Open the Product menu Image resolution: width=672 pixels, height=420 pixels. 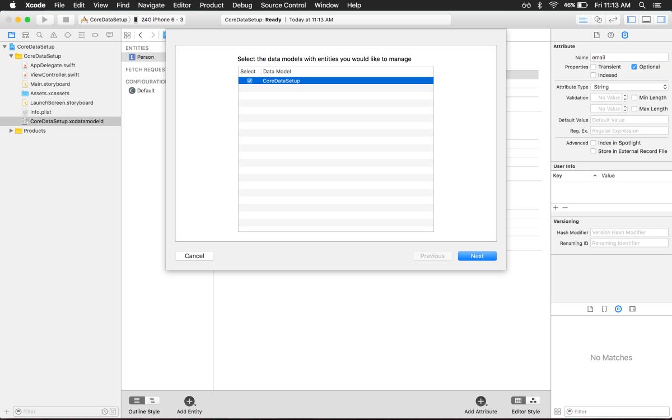pos(212,5)
